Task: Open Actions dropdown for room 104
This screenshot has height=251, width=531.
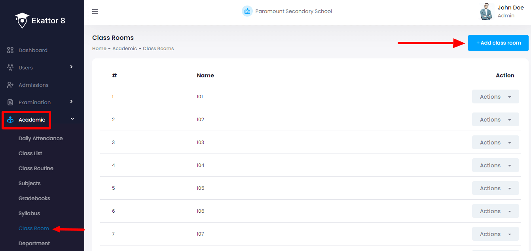Action: (495, 165)
